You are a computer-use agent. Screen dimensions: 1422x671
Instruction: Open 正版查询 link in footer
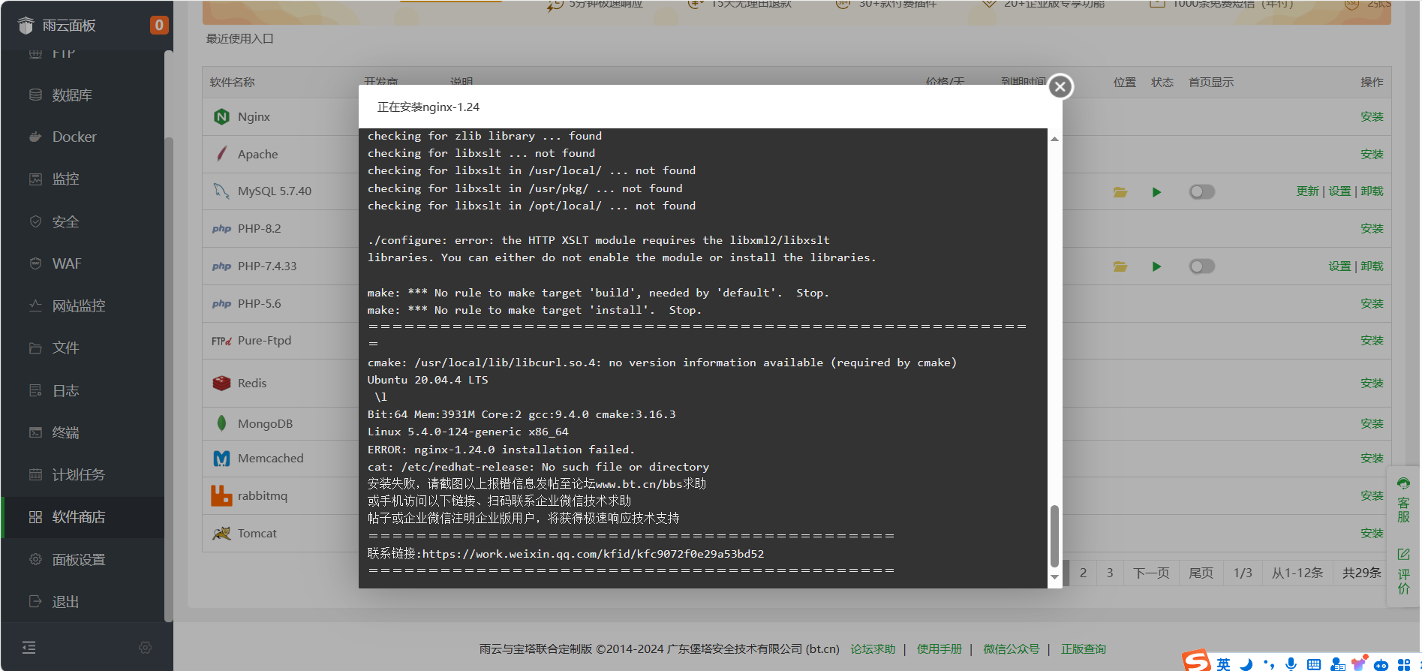point(1084,649)
